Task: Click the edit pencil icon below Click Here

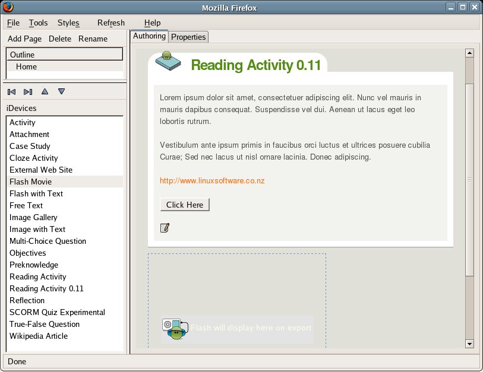Action: point(165,228)
